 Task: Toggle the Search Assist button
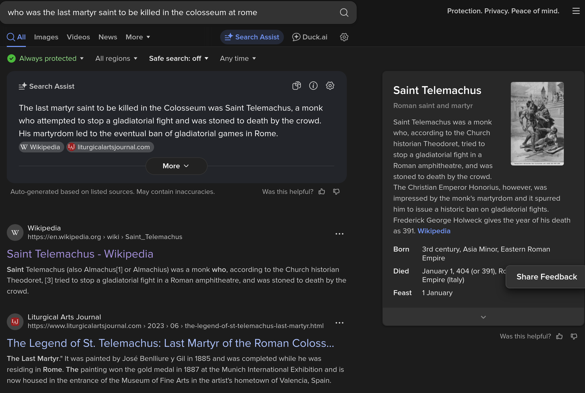[x=252, y=37]
